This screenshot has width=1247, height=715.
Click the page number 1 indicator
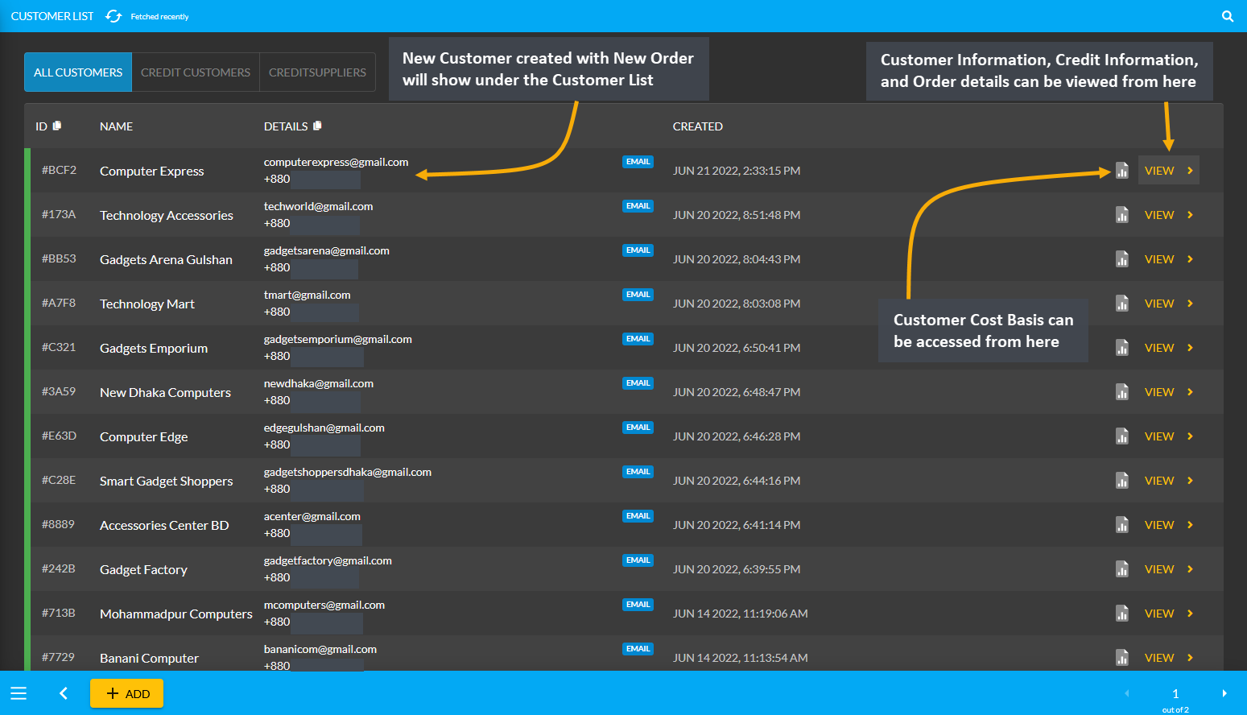tap(1175, 693)
